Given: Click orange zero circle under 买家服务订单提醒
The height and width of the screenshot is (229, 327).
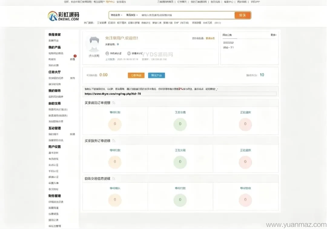Looking at the screenshot, I should pyautogui.click(x=115, y=162).
